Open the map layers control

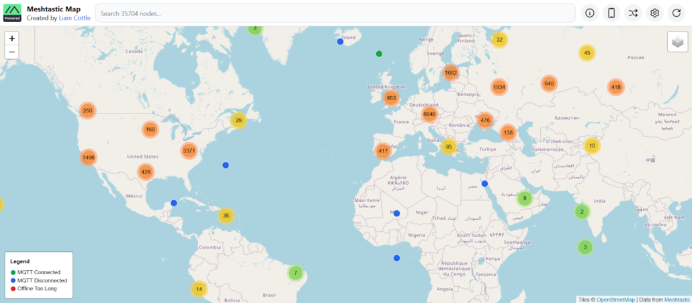pos(677,42)
